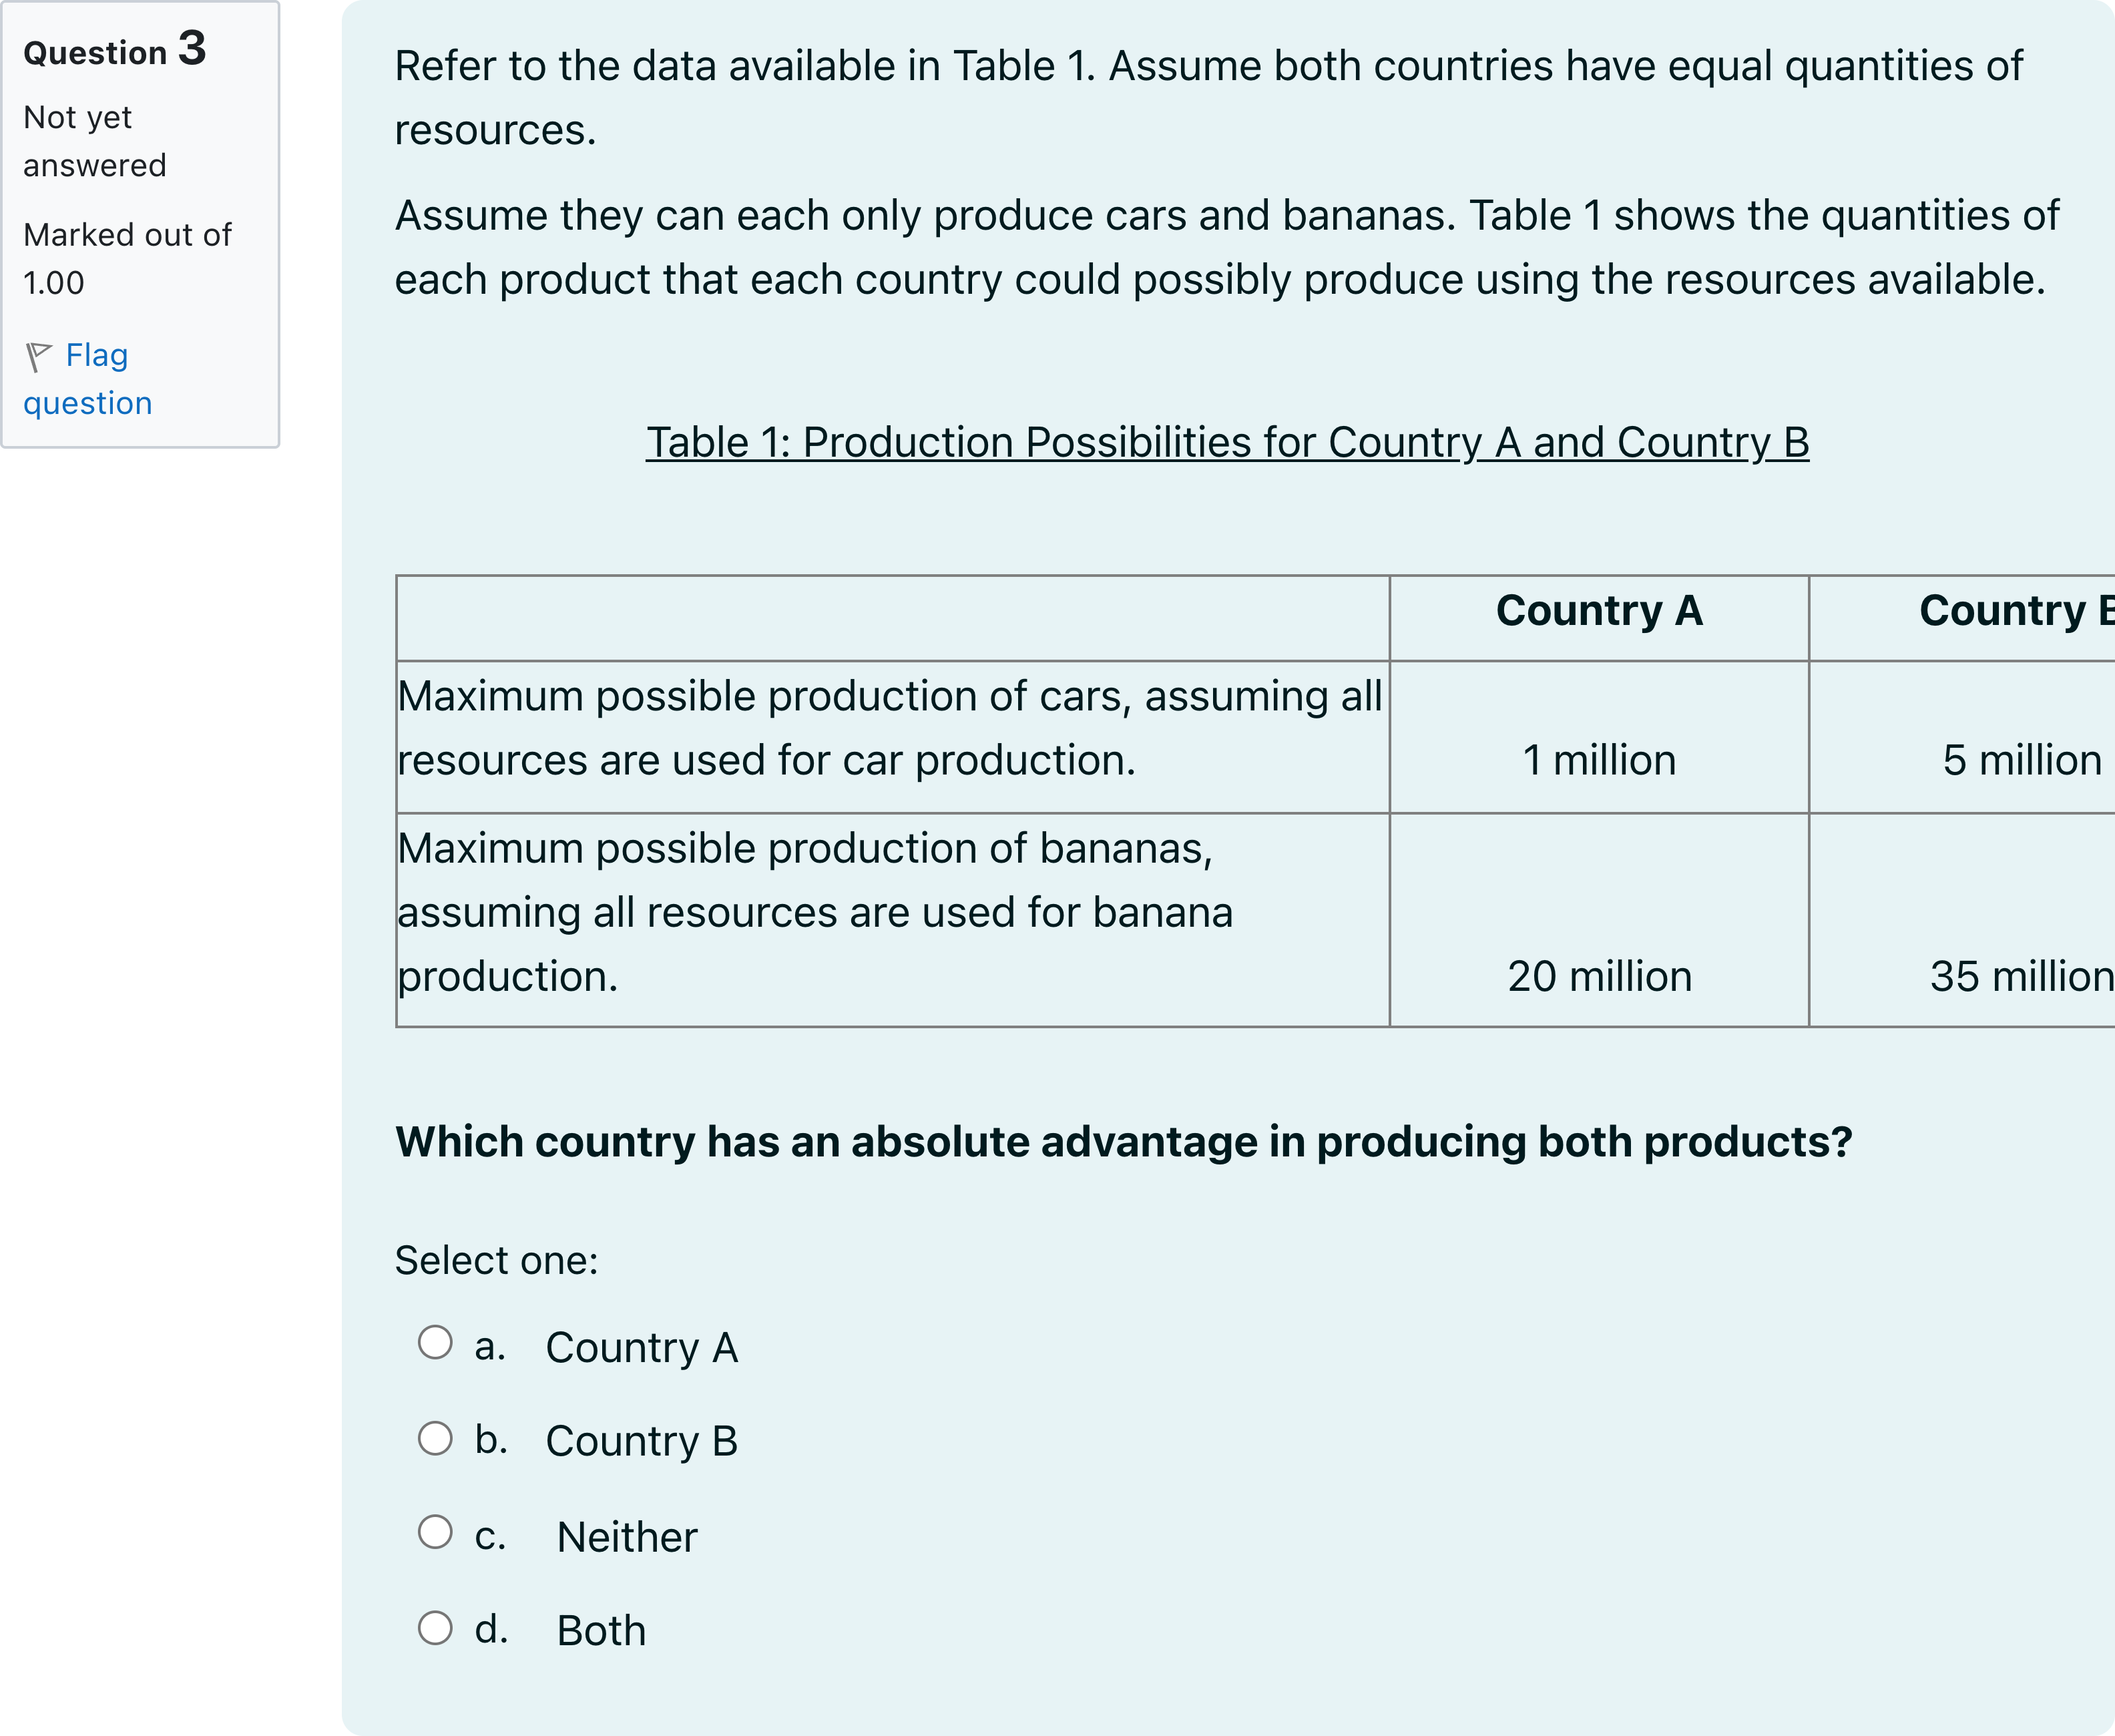Click the Country B answer label

(642, 1442)
